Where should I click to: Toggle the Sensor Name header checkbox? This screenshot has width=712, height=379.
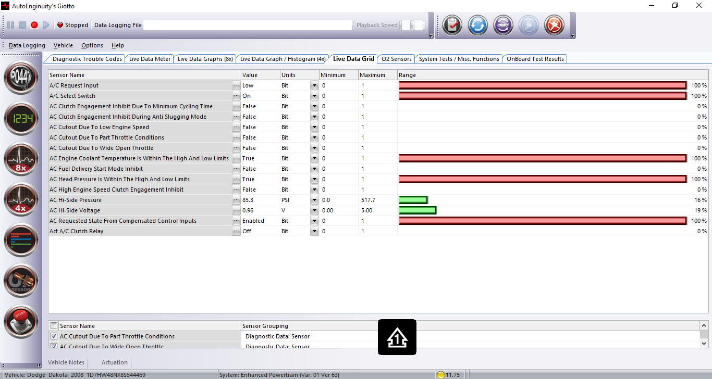(54, 325)
